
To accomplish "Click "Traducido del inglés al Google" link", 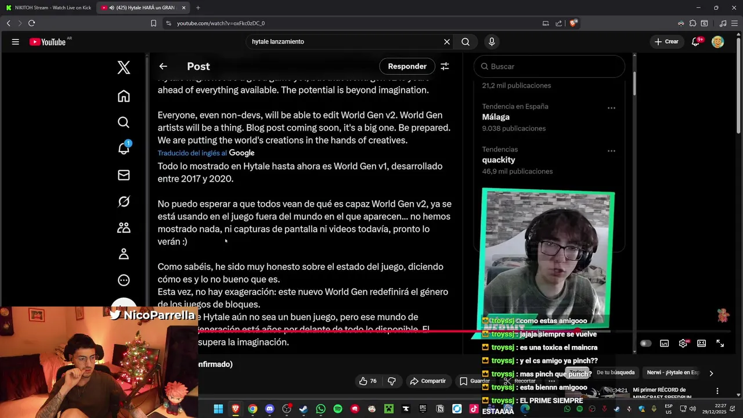I will pos(206,153).
